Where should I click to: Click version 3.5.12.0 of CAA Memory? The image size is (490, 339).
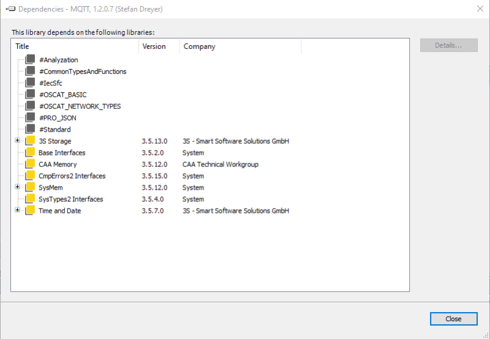[x=154, y=164]
